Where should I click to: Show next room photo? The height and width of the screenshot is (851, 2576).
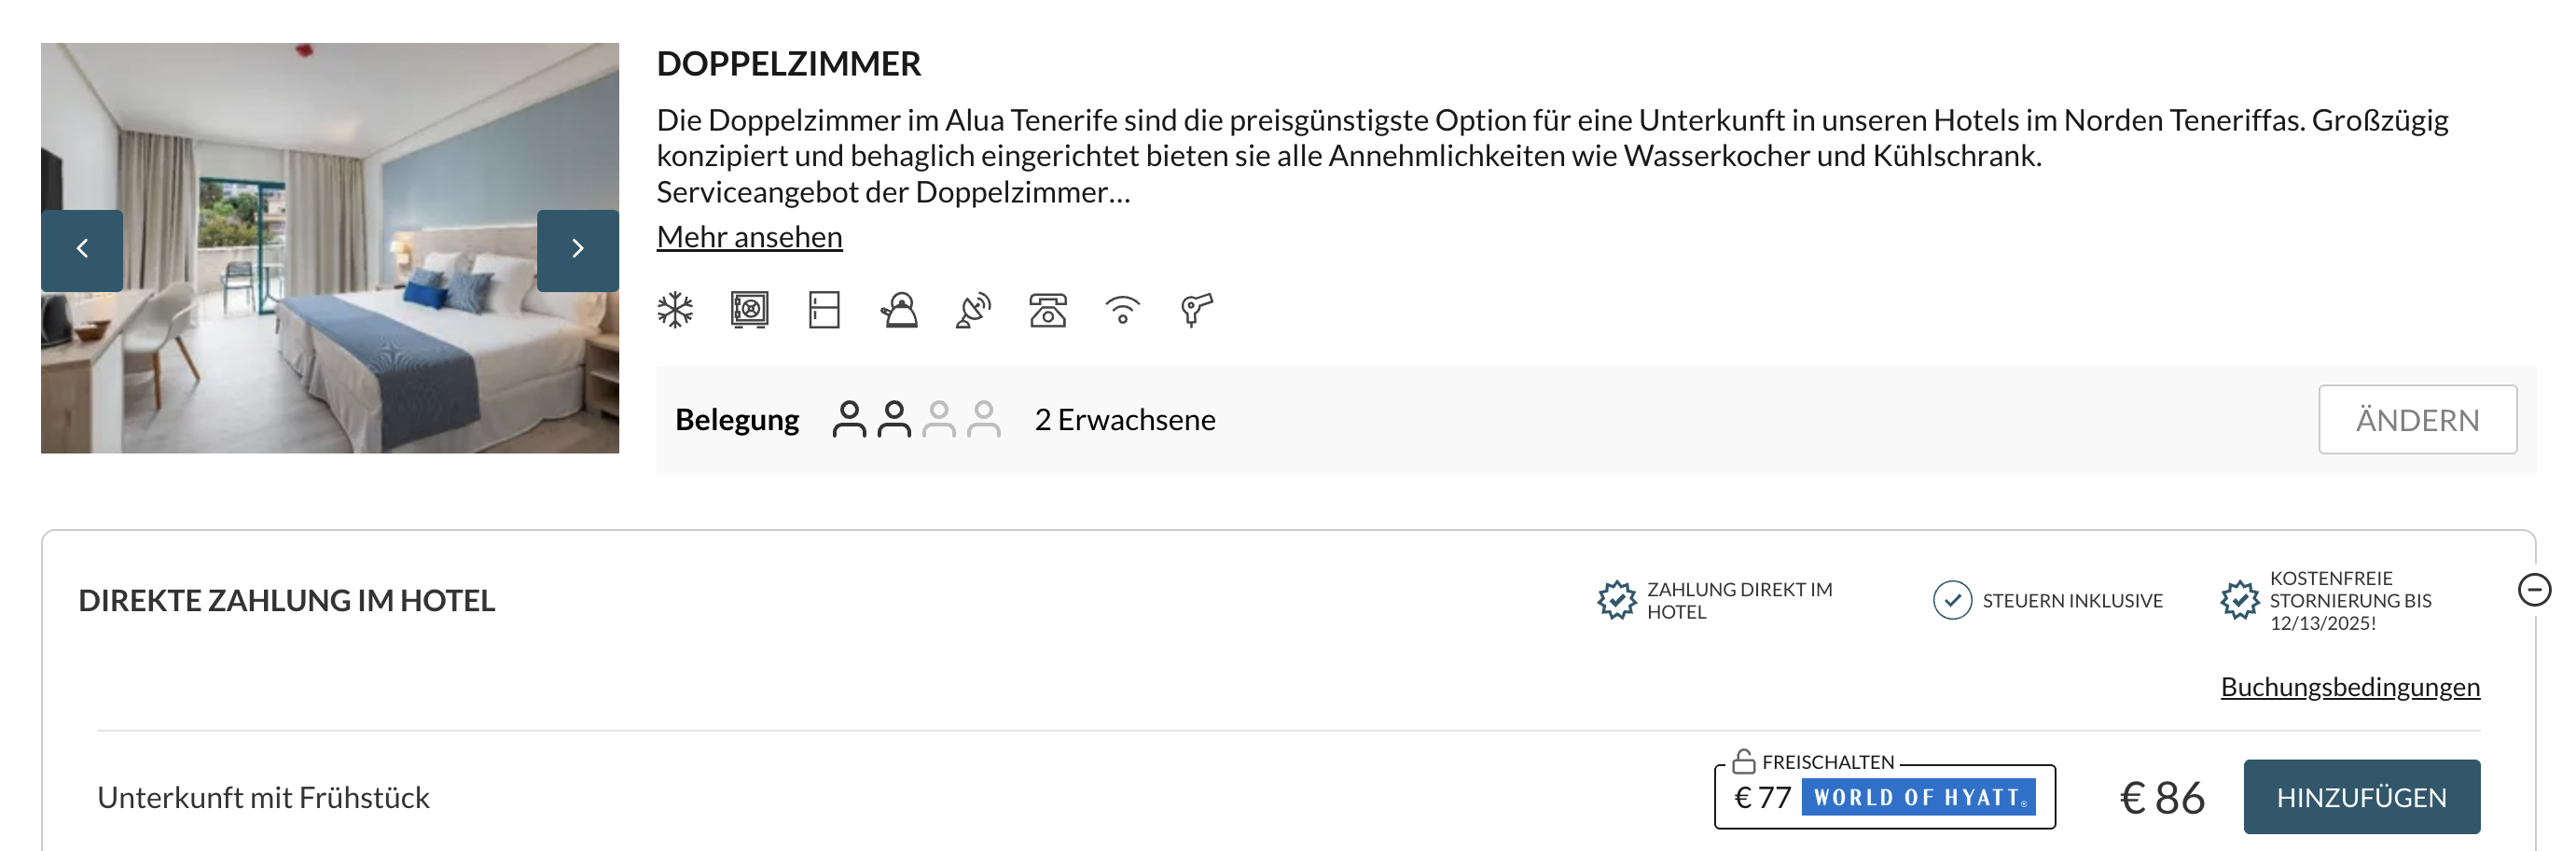coord(577,250)
